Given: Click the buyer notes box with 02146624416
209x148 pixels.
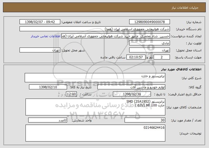Looking at the screenshot, I should 95,133.
